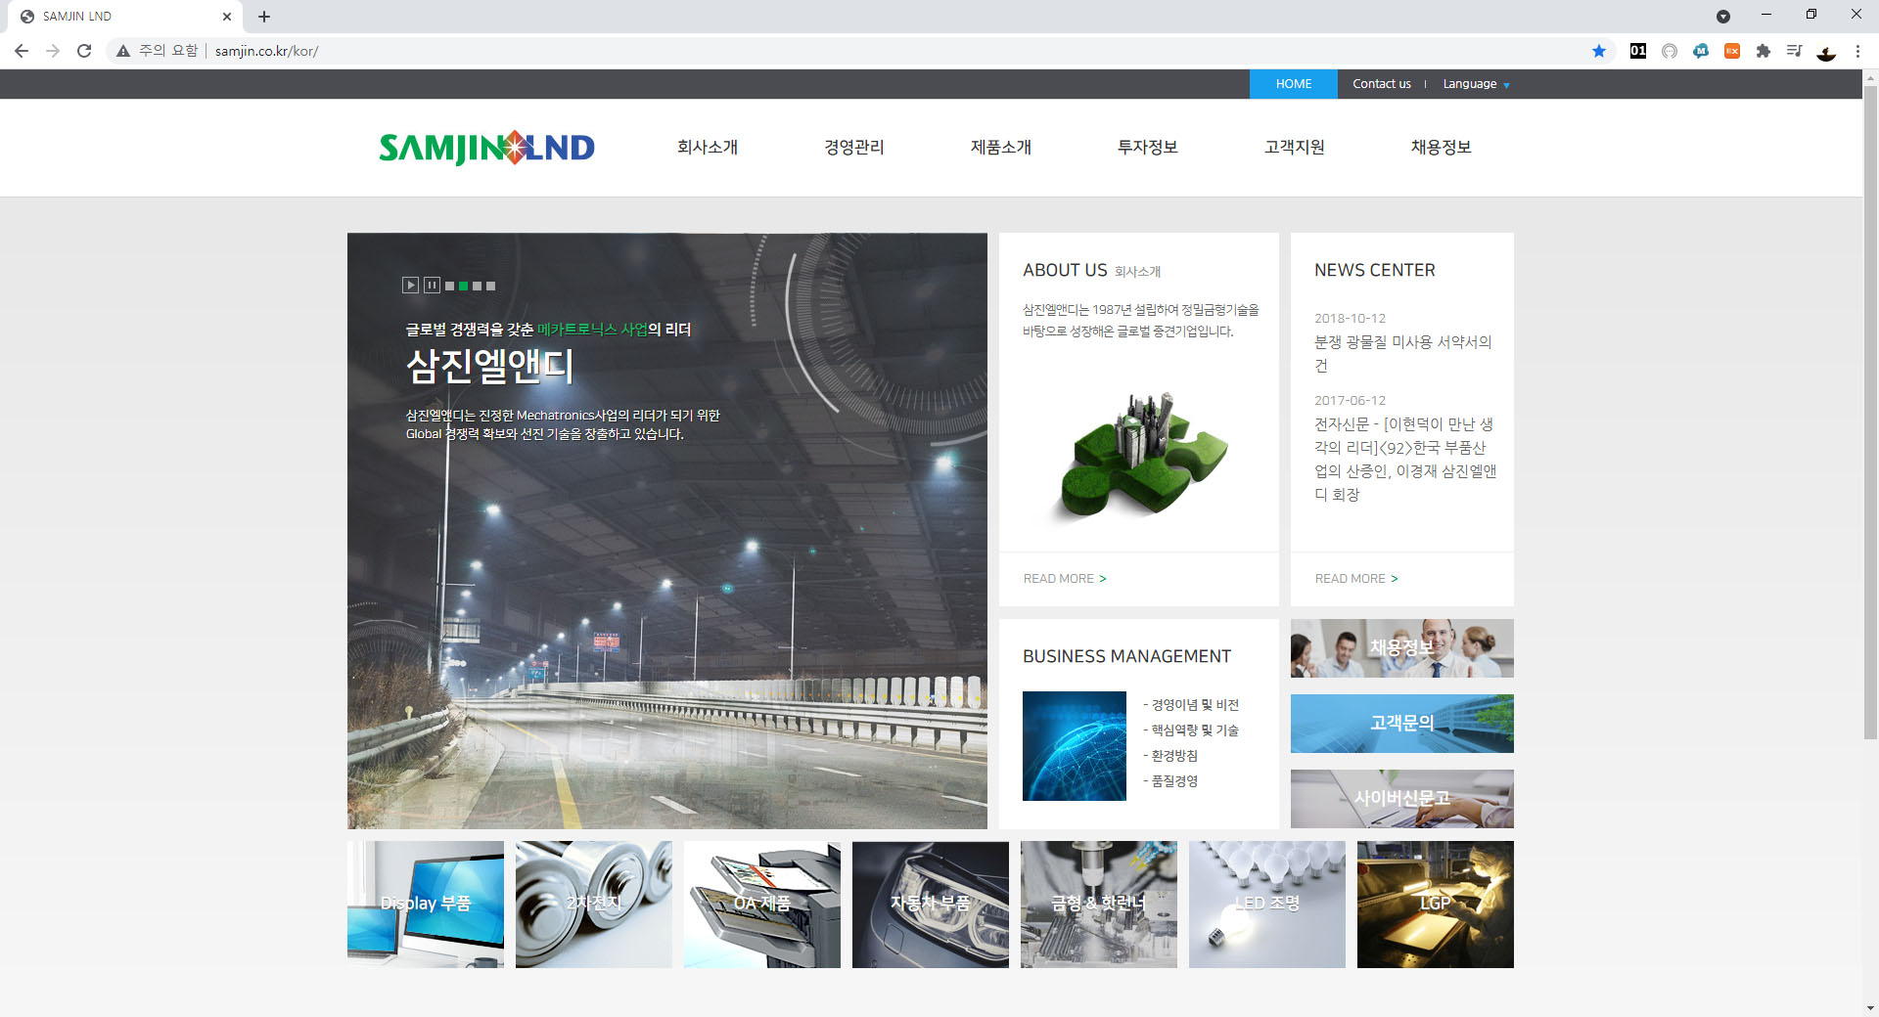Open a new tab with plus button

coord(264,17)
